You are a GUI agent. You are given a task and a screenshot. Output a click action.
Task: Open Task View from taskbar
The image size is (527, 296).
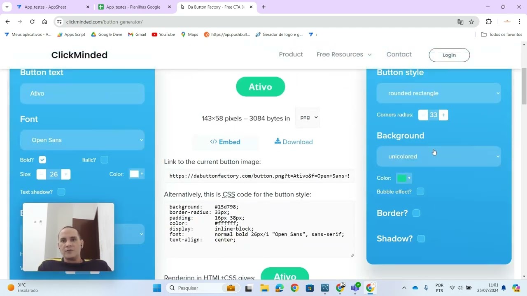tap(249, 288)
